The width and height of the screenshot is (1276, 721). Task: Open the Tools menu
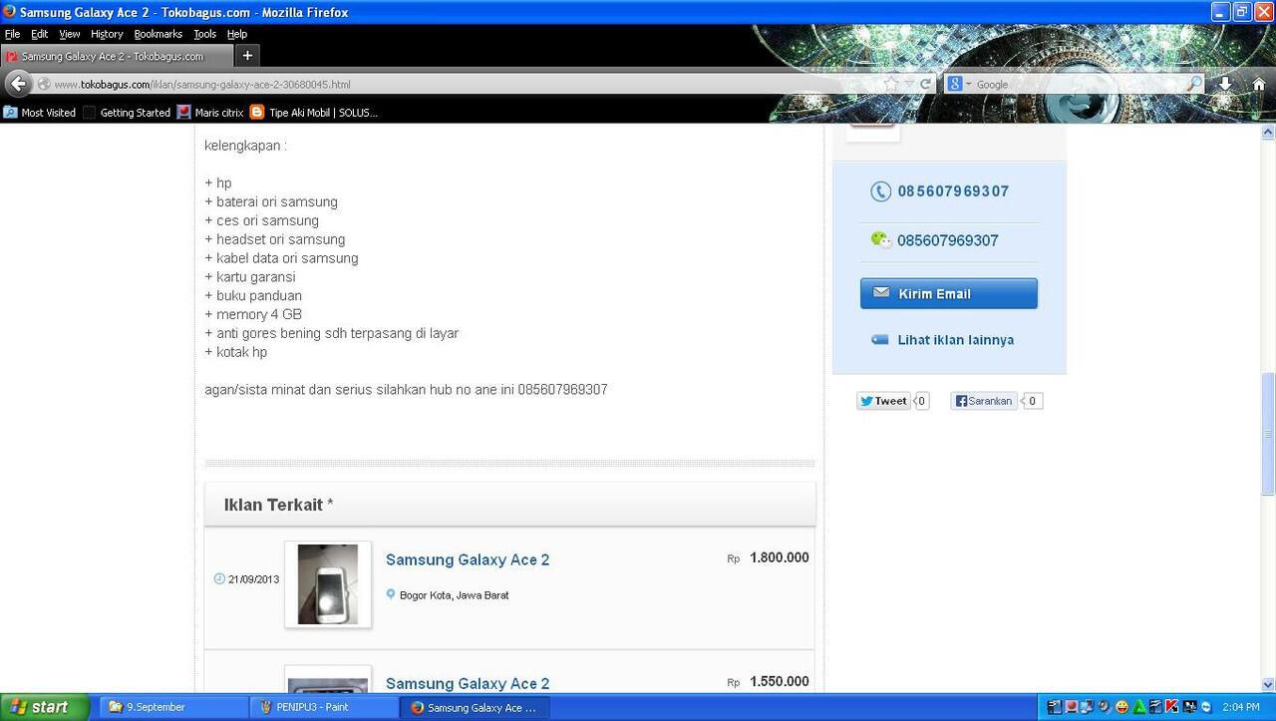[x=204, y=34]
